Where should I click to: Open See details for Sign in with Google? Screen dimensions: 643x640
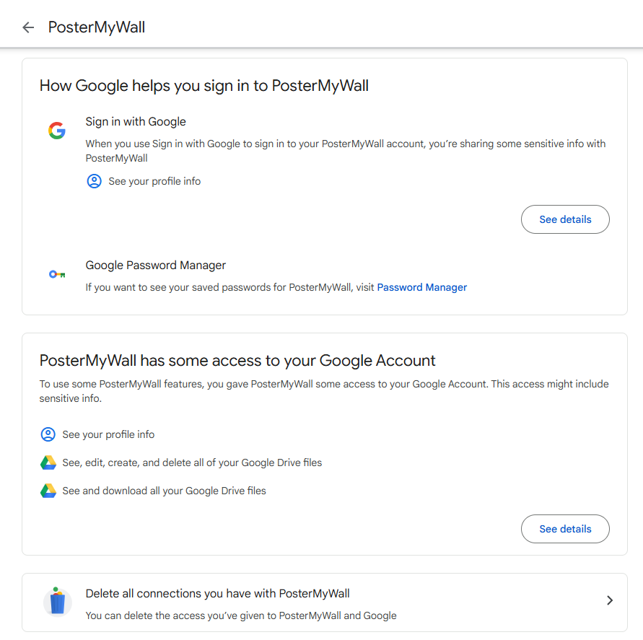coord(565,219)
